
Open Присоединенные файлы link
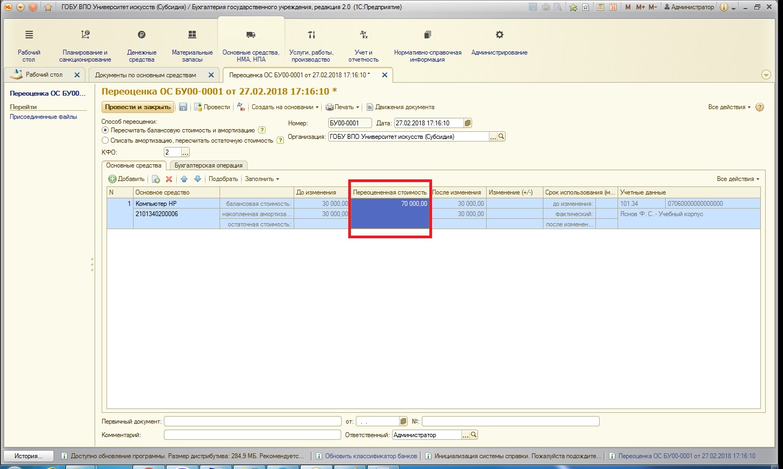click(x=43, y=117)
